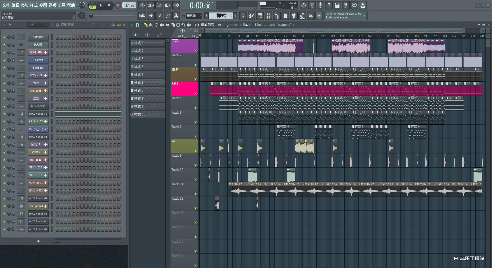This screenshot has height=268, width=492.
Task: Open channel rack menu arrow at top-left
Action: (x=4, y=25)
